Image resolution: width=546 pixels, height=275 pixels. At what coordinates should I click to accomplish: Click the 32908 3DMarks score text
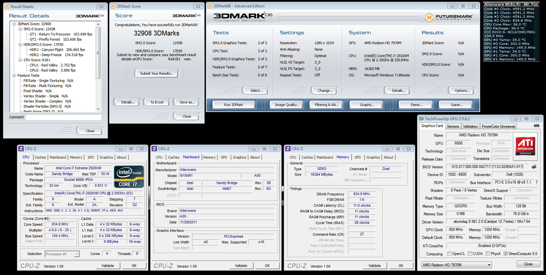[157, 33]
